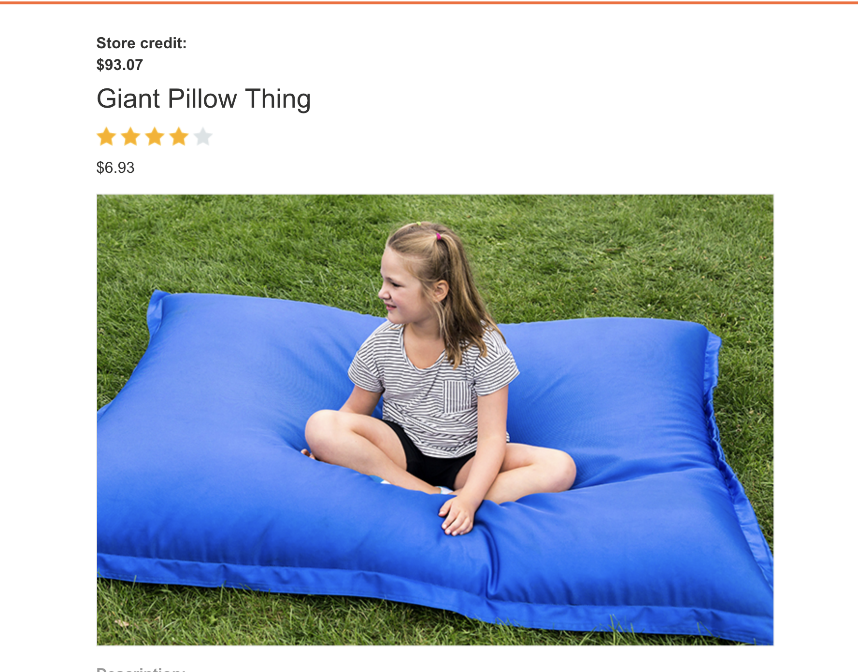Select the $93.07 store credit amount
The height and width of the screenshot is (672, 858).
click(120, 65)
